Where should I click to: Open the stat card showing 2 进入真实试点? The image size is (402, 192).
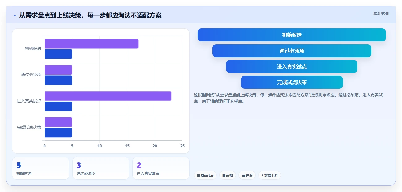161,168
